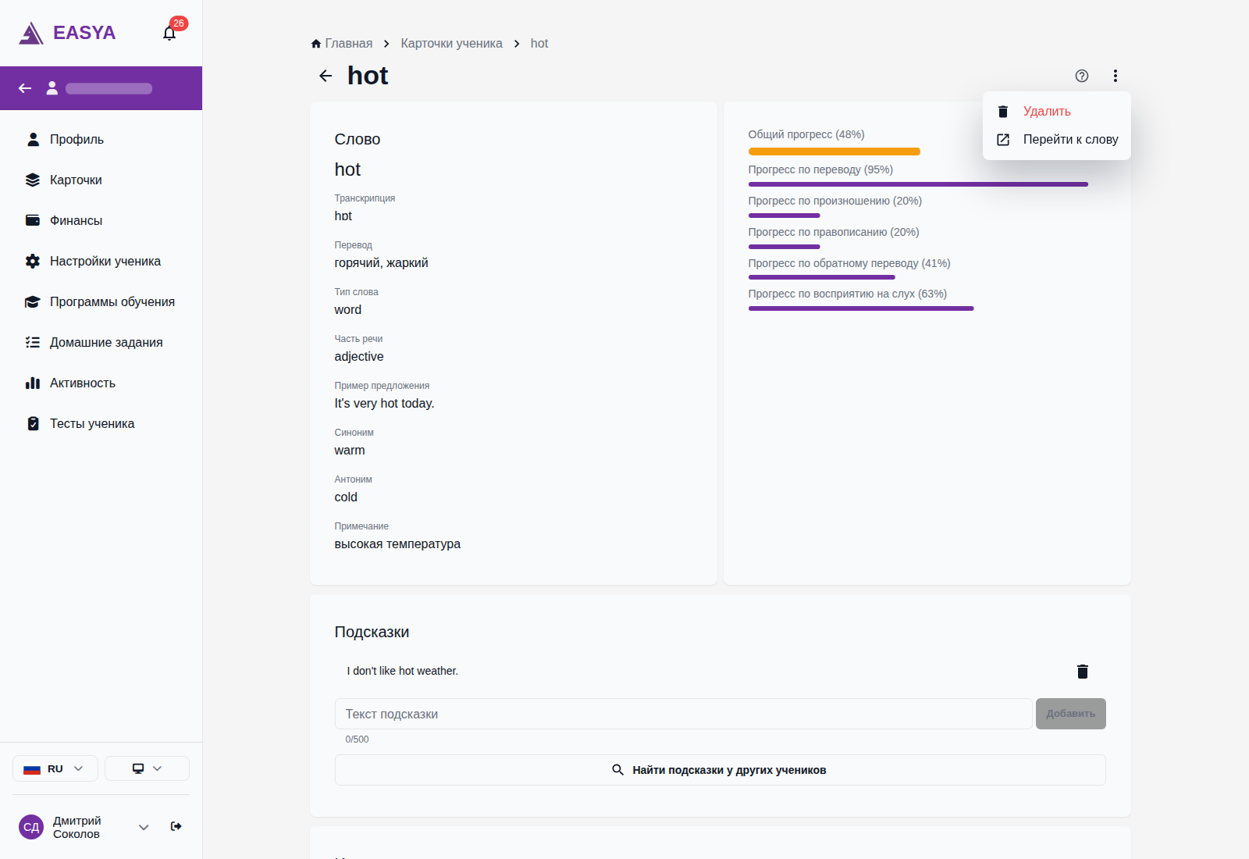Click the student avatar icon in purple bar

[52, 88]
